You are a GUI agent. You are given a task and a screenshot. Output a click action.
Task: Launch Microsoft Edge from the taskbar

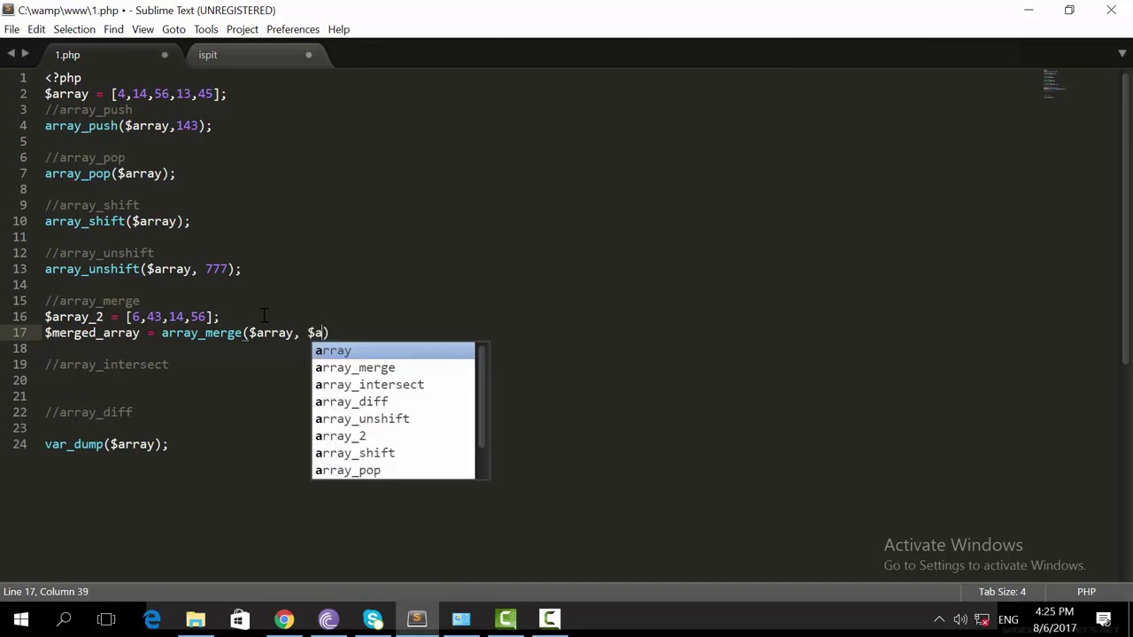pos(152,619)
